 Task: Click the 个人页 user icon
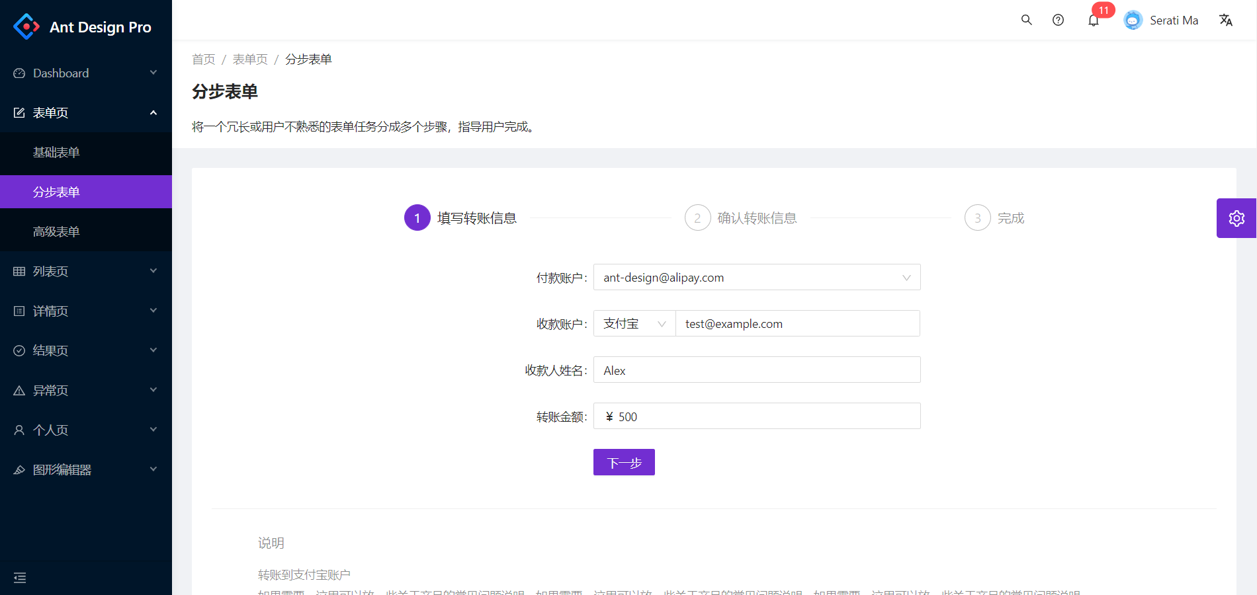(x=19, y=430)
